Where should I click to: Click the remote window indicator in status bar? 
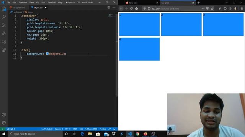click(x=3, y=129)
